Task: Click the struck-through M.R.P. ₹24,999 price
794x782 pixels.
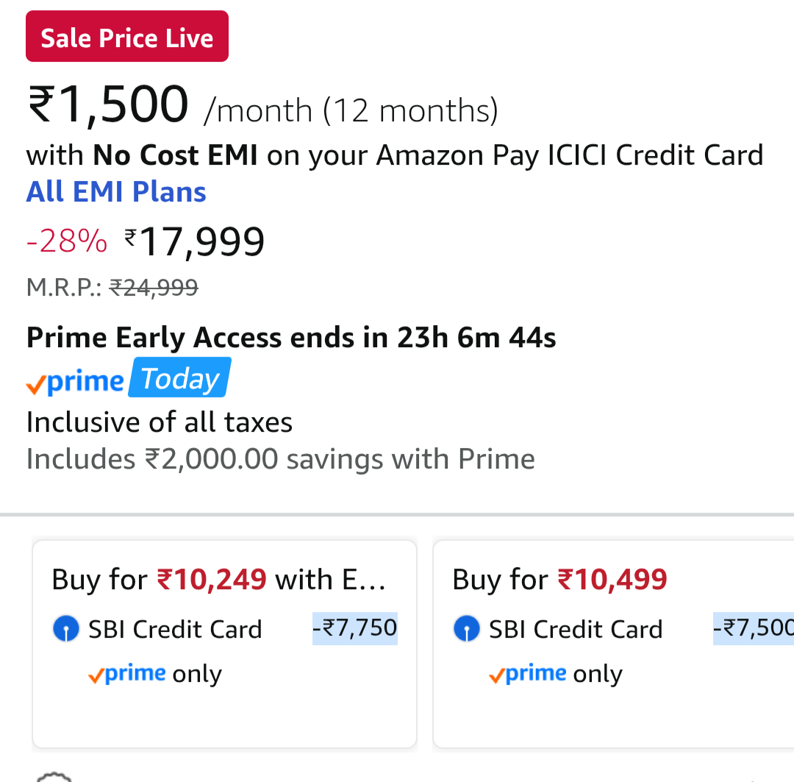Action: (154, 288)
